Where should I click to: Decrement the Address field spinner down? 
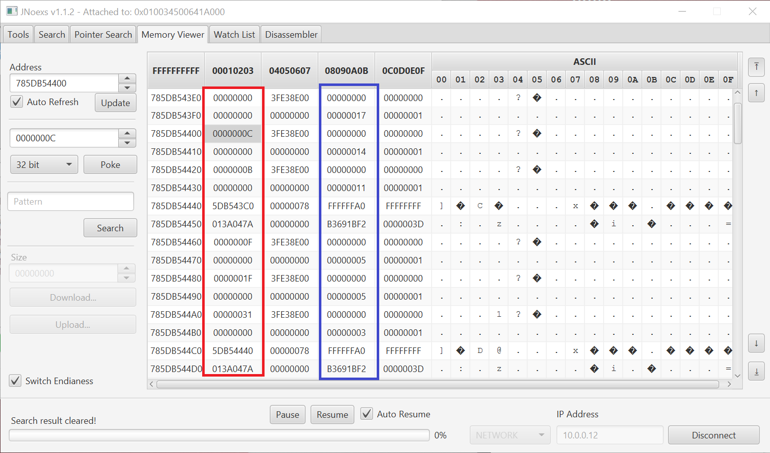(x=127, y=87)
